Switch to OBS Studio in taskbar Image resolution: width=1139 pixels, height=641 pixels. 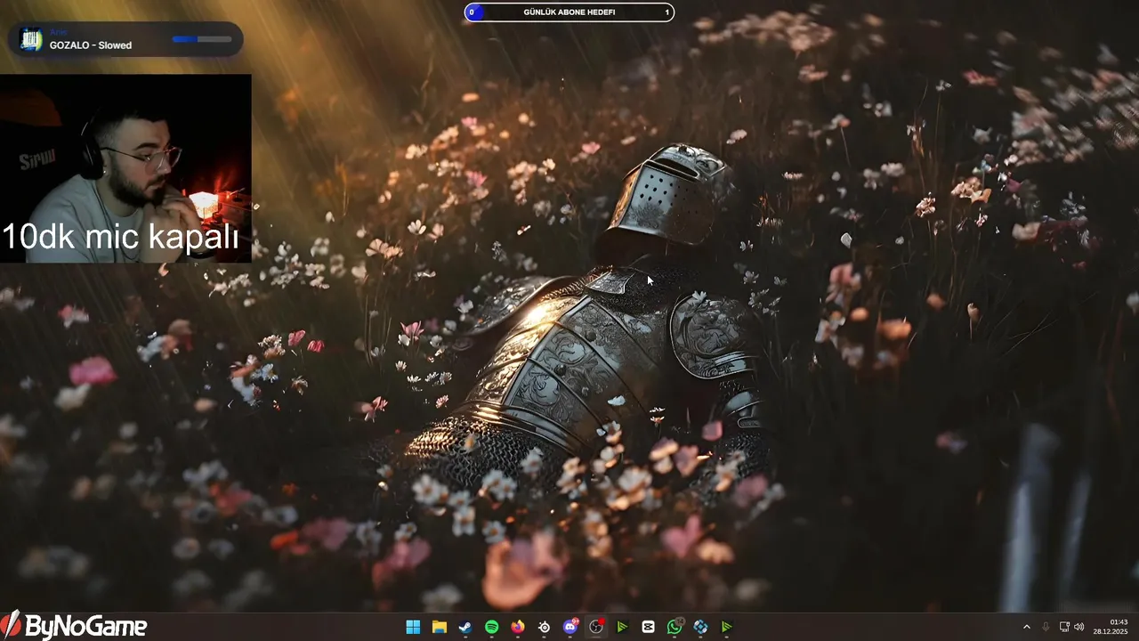tap(596, 627)
